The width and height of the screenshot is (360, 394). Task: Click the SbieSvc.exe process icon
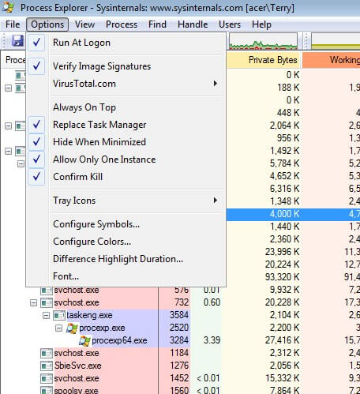pyautogui.click(x=47, y=366)
